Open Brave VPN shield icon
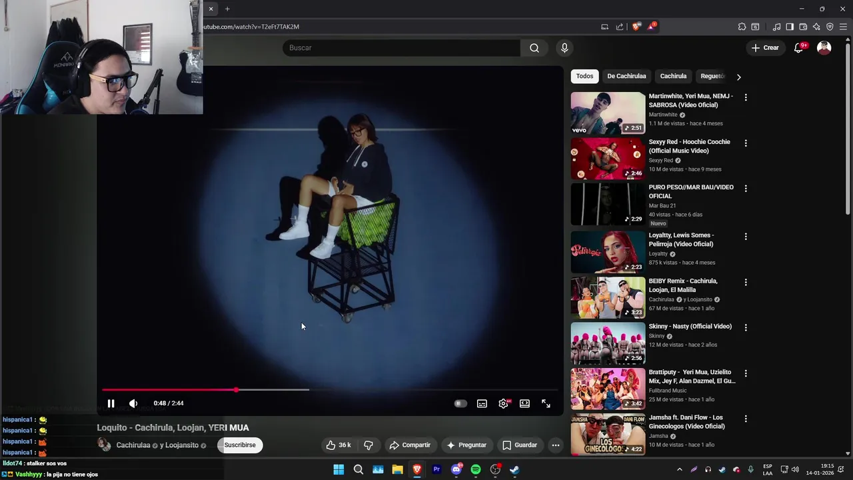Screen dimensions: 853x480 830,27
